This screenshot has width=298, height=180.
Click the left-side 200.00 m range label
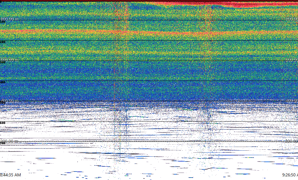click(x=9, y=141)
